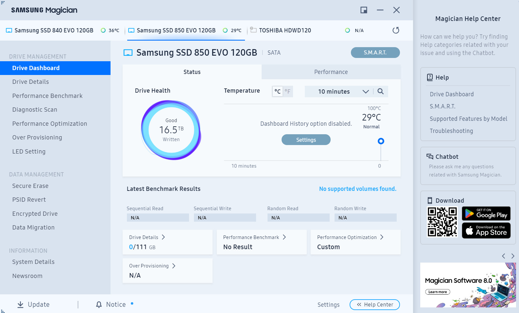
Task: Click the S.M.A.R.T. button
Action: pyautogui.click(x=375, y=52)
